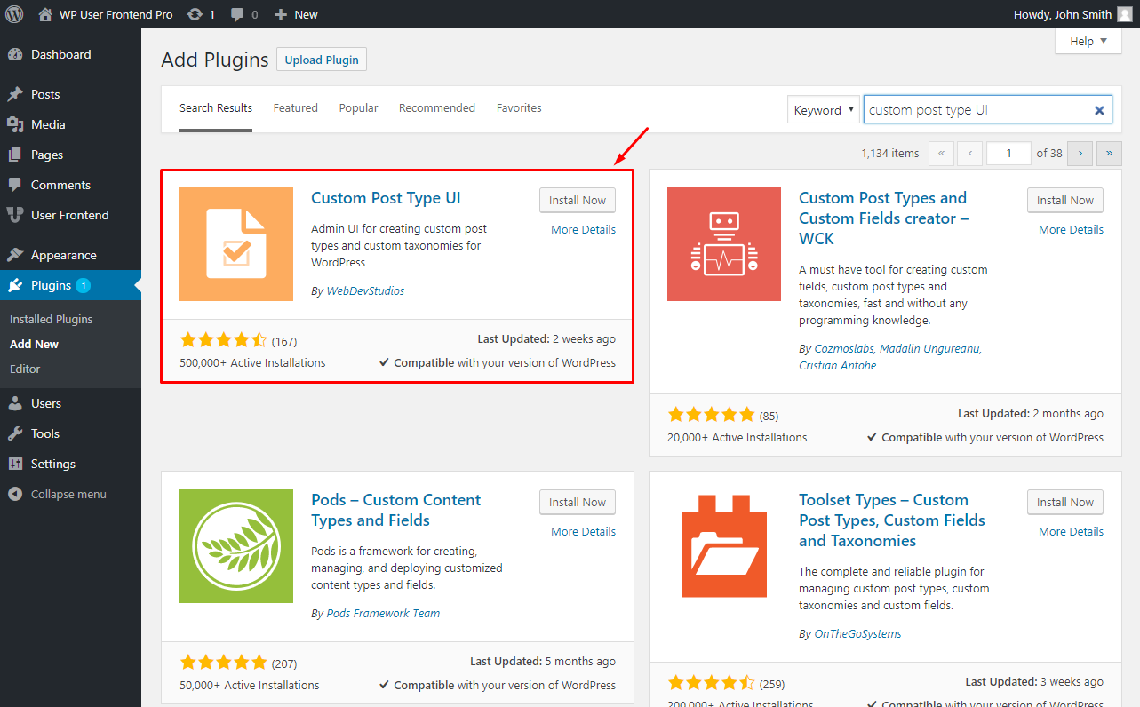
Task: Open Installed Plugins submenu item
Action: click(52, 319)
